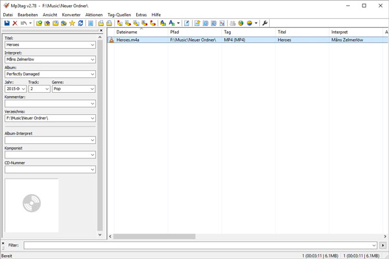
Task: Change directory using the green-check folder icon
Action: (39, 23)
